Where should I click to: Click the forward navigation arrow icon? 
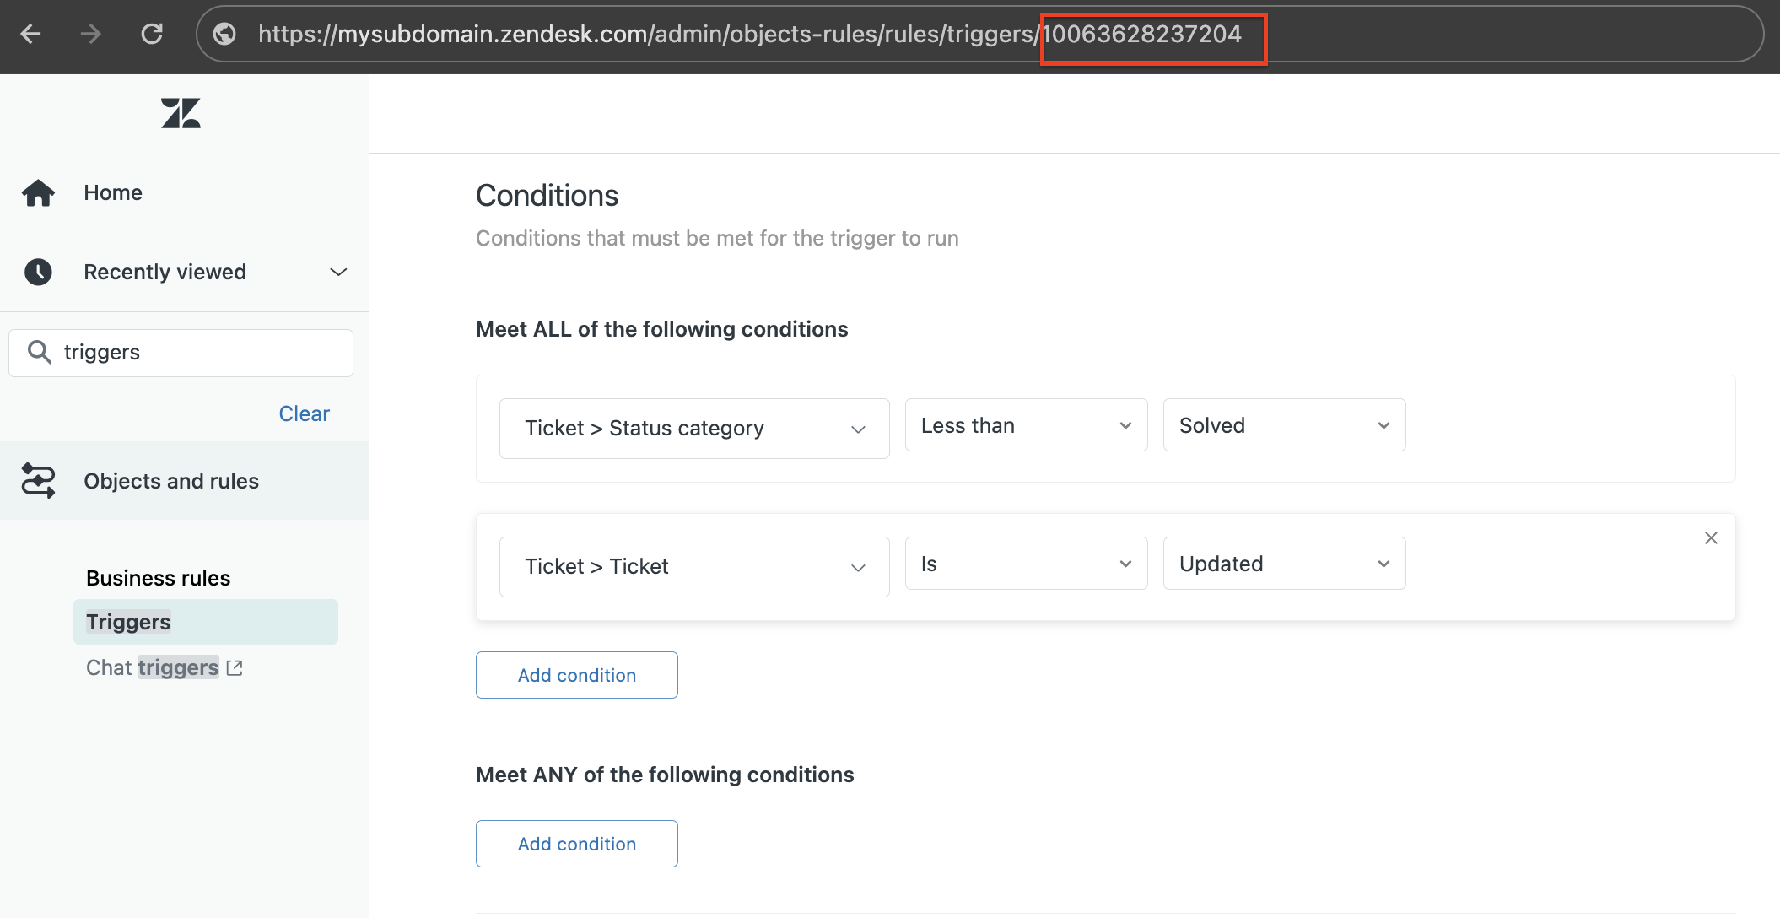coord(90,34)
